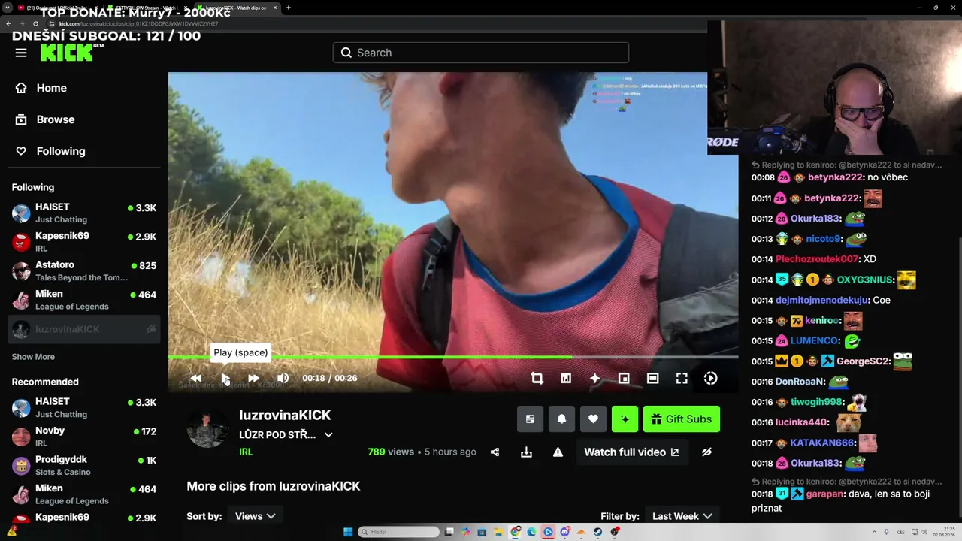Click username Plechozroutek007 in chat
This screenshot has width=962, height=541.
pyautogui.click(x=817, y=259)
